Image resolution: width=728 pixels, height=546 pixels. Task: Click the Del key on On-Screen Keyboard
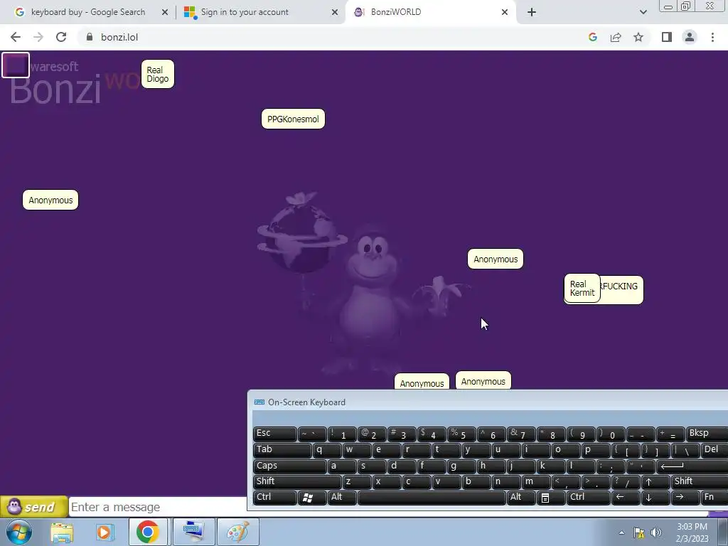[714, 450]
